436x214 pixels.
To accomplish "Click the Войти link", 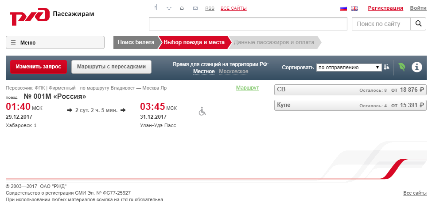I will coord(418,8).
